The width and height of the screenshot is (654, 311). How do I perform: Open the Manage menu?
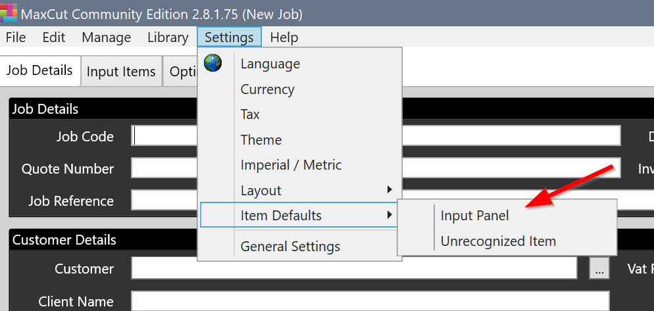106,37
